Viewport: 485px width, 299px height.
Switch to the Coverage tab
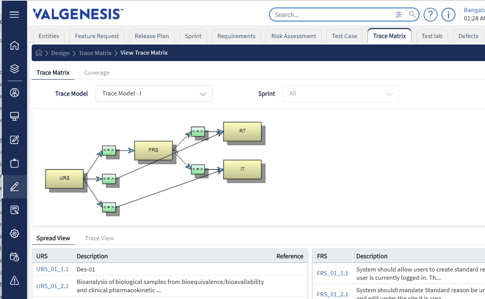coord(97,72)
